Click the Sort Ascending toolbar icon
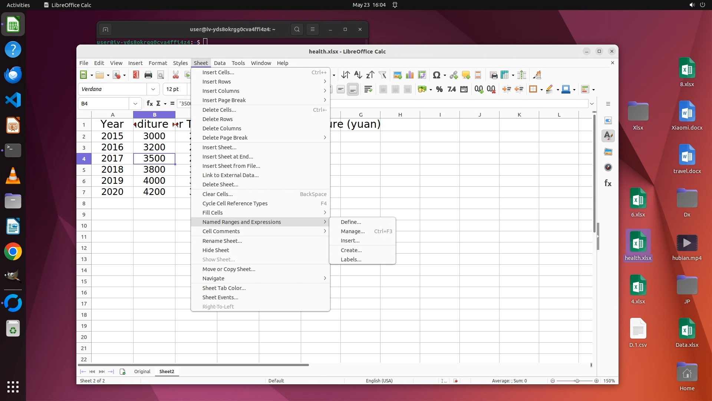Screen dimensions: 712x401 (x=357, y=75)
